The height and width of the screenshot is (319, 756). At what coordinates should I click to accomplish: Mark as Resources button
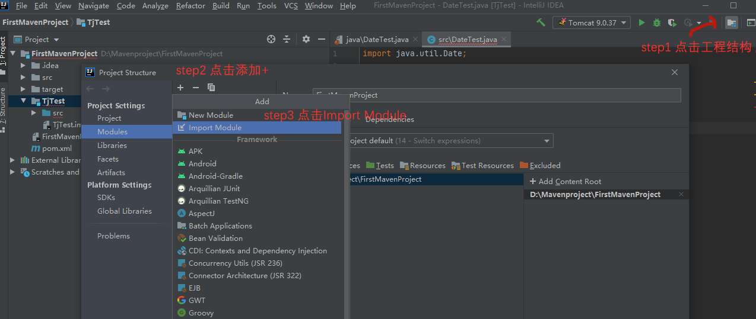[x=423, y=165]
